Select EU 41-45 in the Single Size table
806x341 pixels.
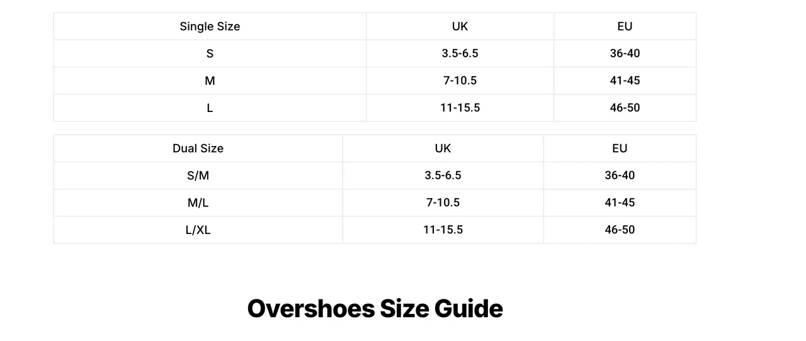625,81
